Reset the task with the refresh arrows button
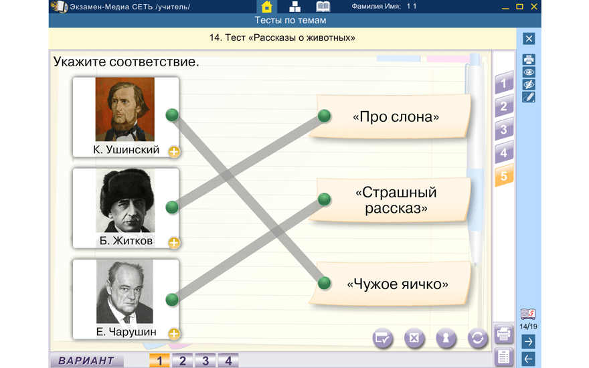The height and width of the screenshot is (368, 589). (x=477, y=338)
